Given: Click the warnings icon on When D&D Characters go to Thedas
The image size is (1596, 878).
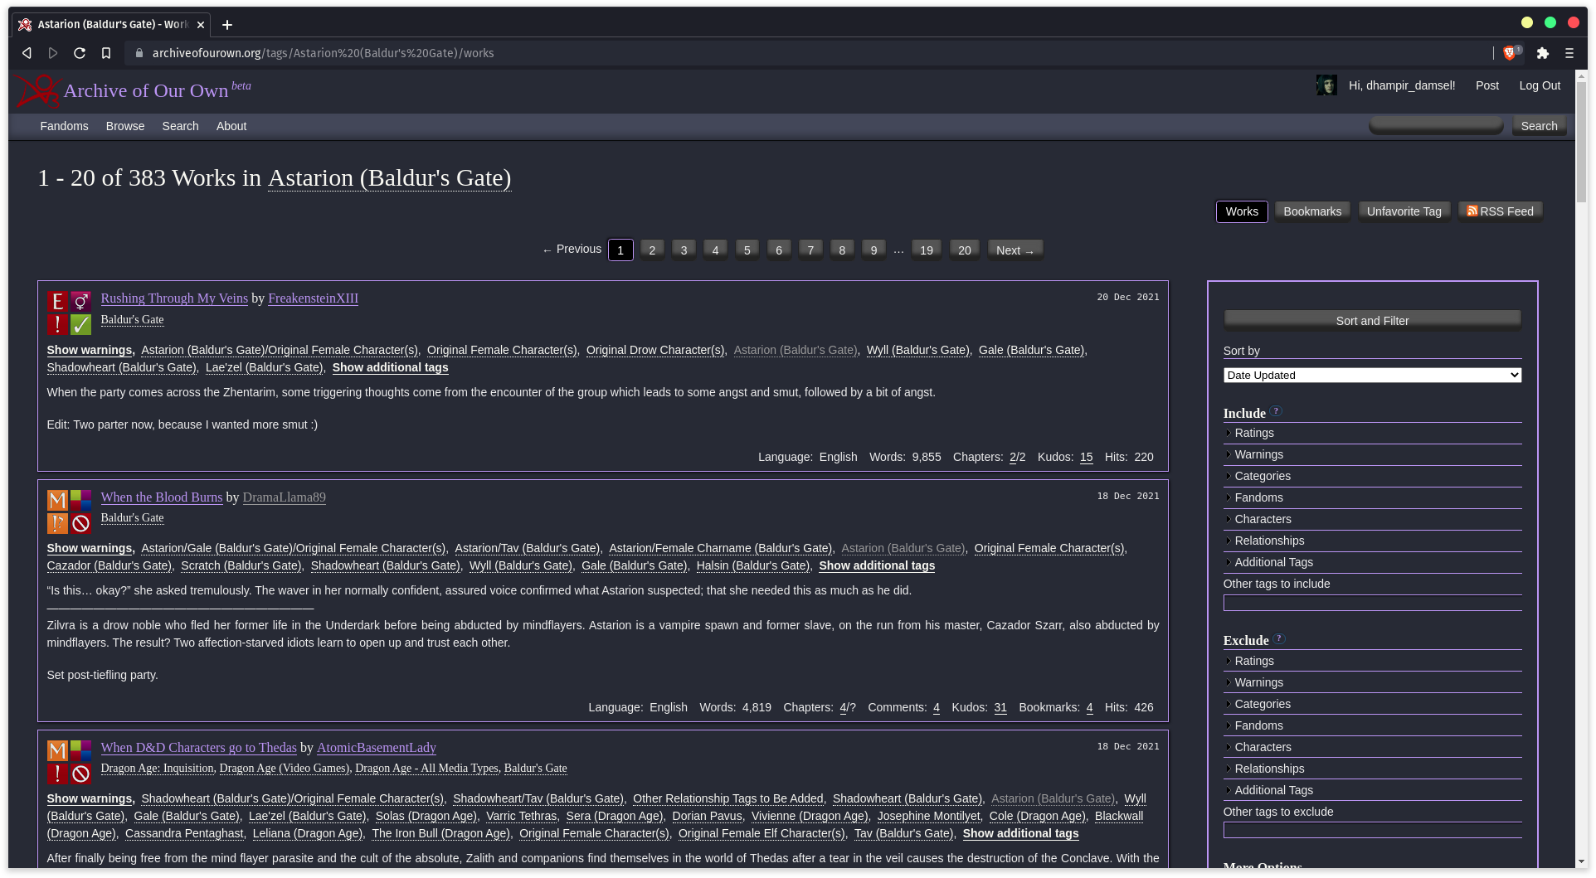Looking at the screenshot, I should (57, 774).
